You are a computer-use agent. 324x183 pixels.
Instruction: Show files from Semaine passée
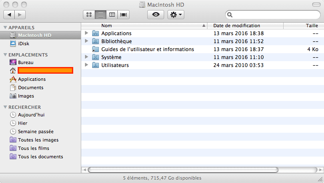point(36,131)
